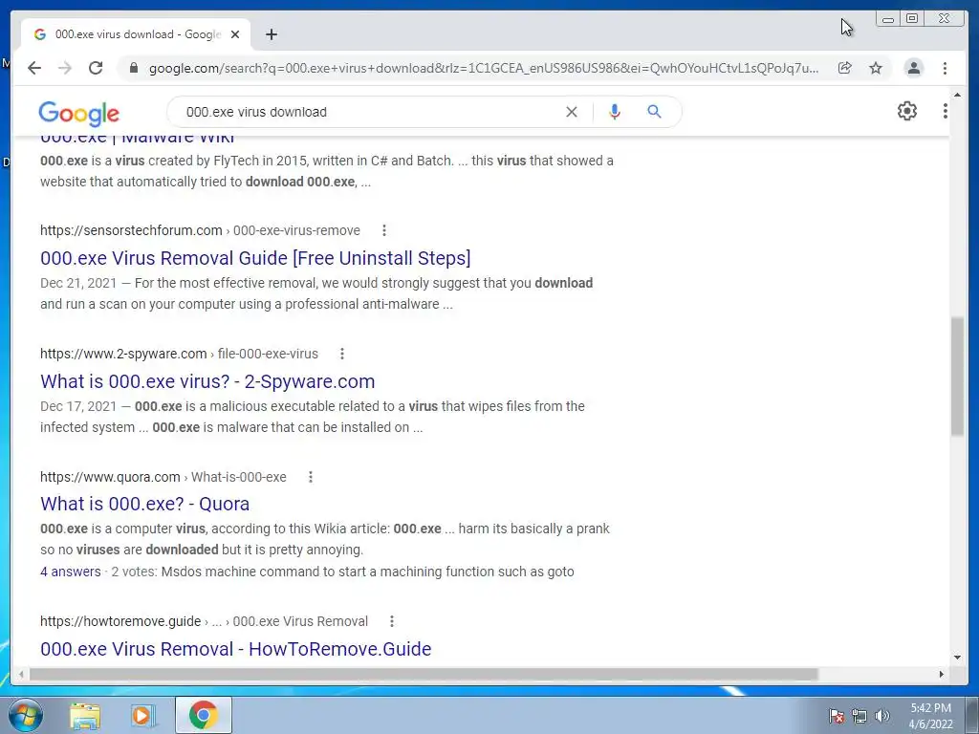Screen dimensions: 979x734
Task: Open Chrome's three-dot menu
Action: click(945, 68)
